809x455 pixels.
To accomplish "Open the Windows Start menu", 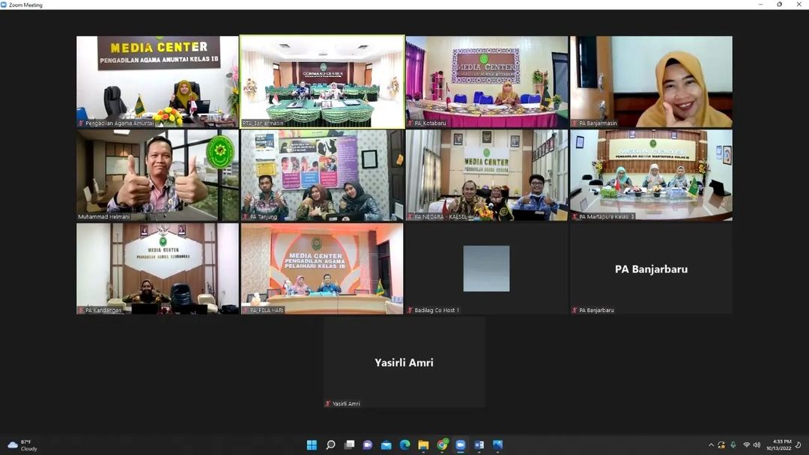I will pos(312,445).
